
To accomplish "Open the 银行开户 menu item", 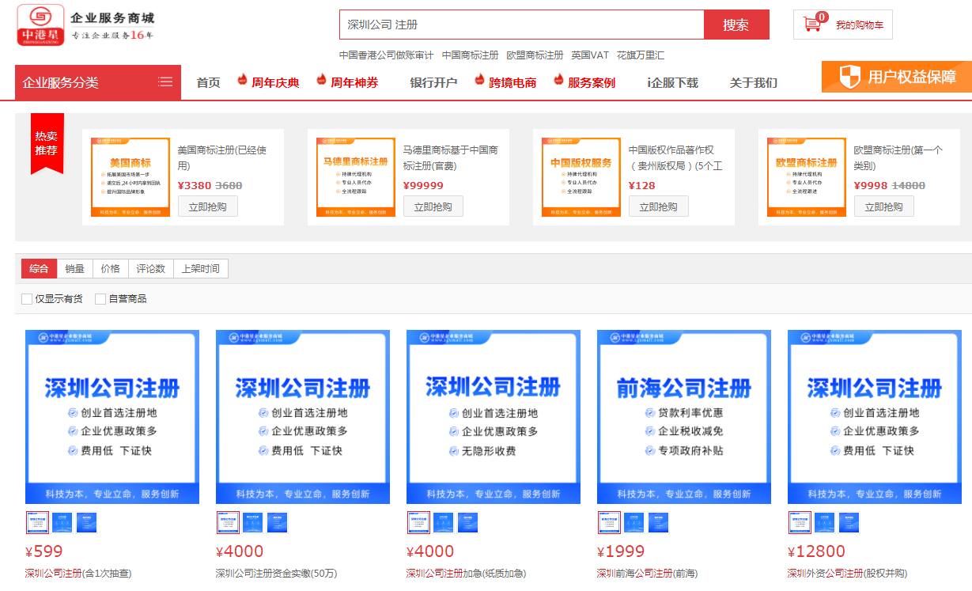I will pyautogui.click(x=433, y=83).
